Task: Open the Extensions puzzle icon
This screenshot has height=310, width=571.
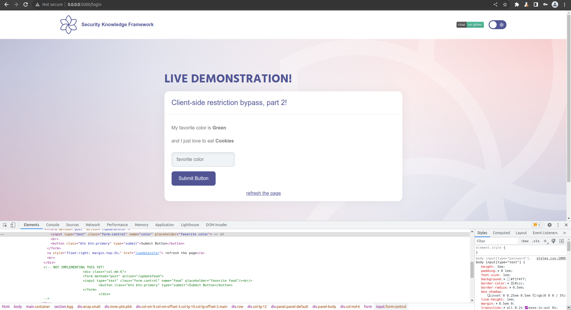Action: (x=517, y=4)
